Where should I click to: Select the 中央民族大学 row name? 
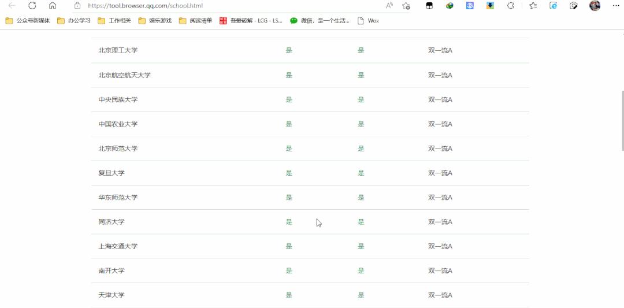[118, 99]
